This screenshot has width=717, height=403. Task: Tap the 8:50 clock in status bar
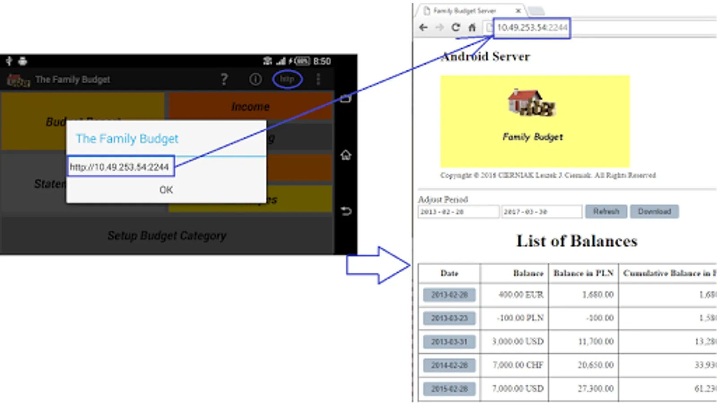(322, 61)
